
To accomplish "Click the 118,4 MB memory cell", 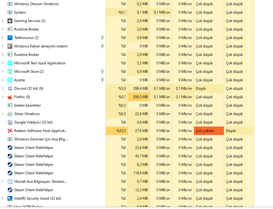I will tap(139, 173).
